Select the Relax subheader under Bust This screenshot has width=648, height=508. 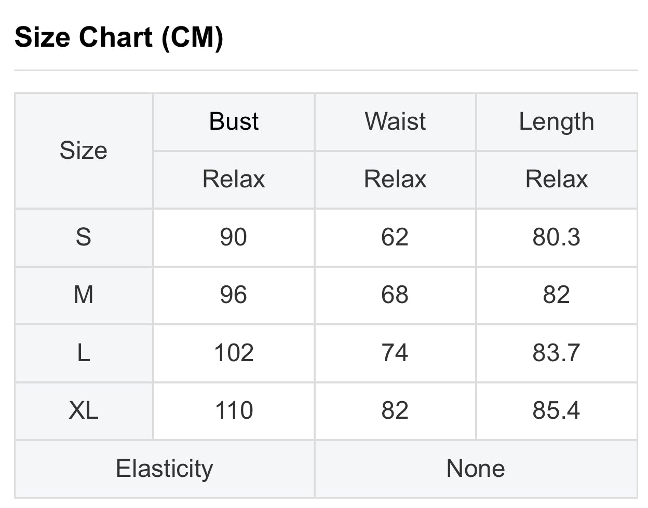(234, 180)
